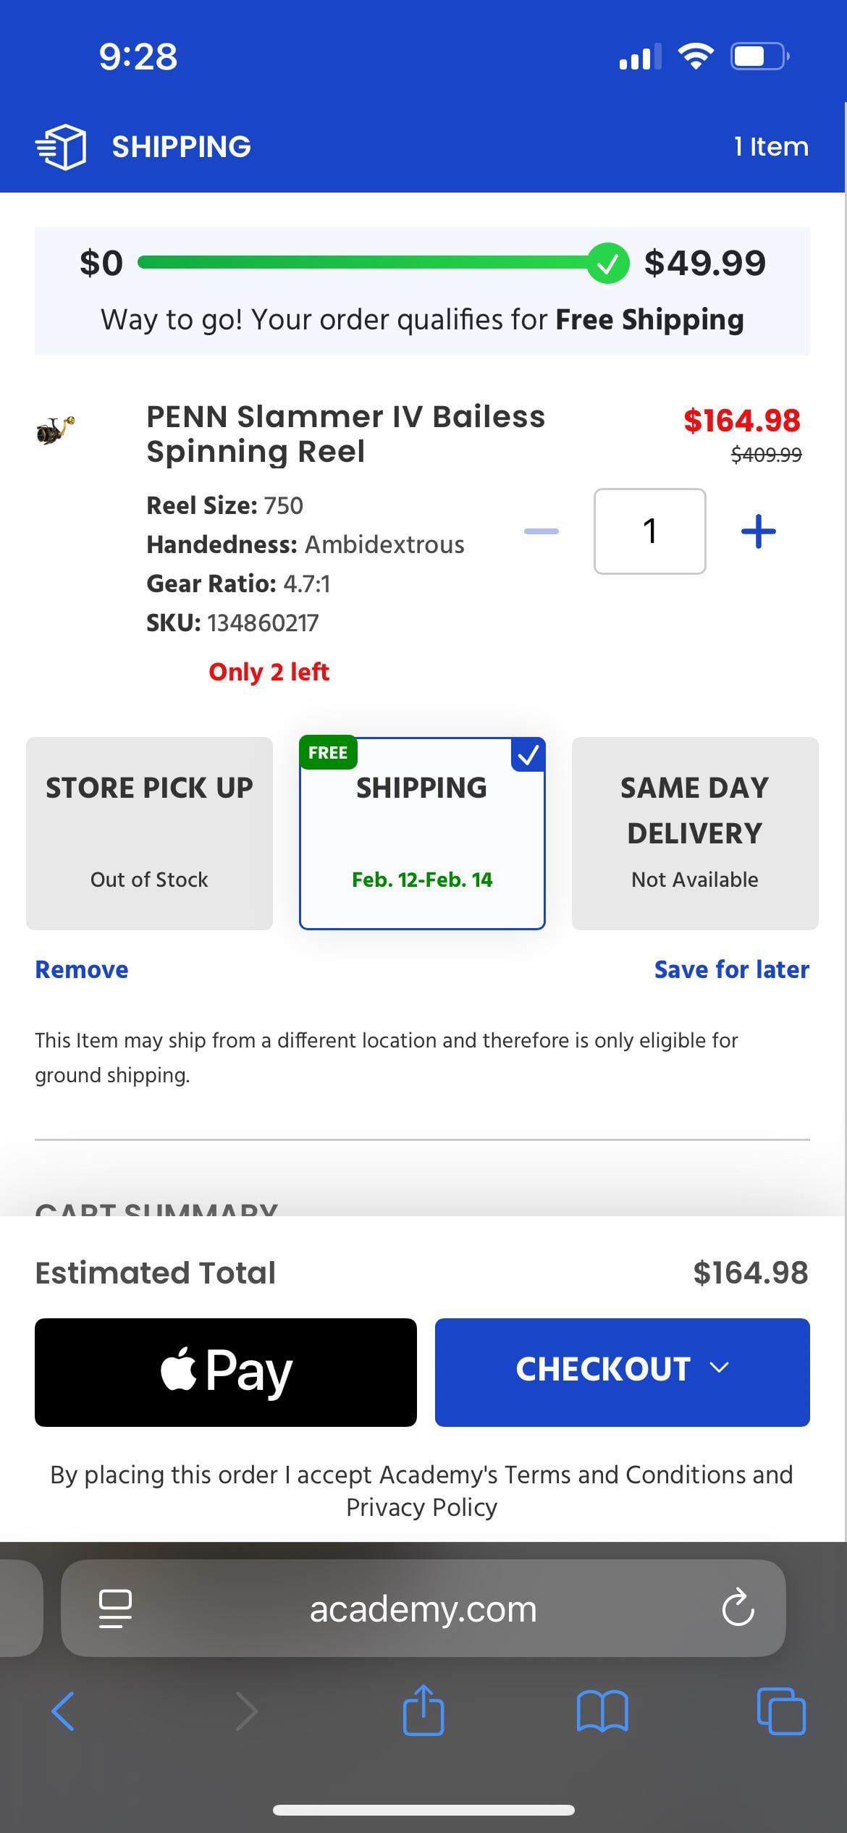847x1833 pixels.
Task: Click Save for later link
Action: [x=731, y=969]
